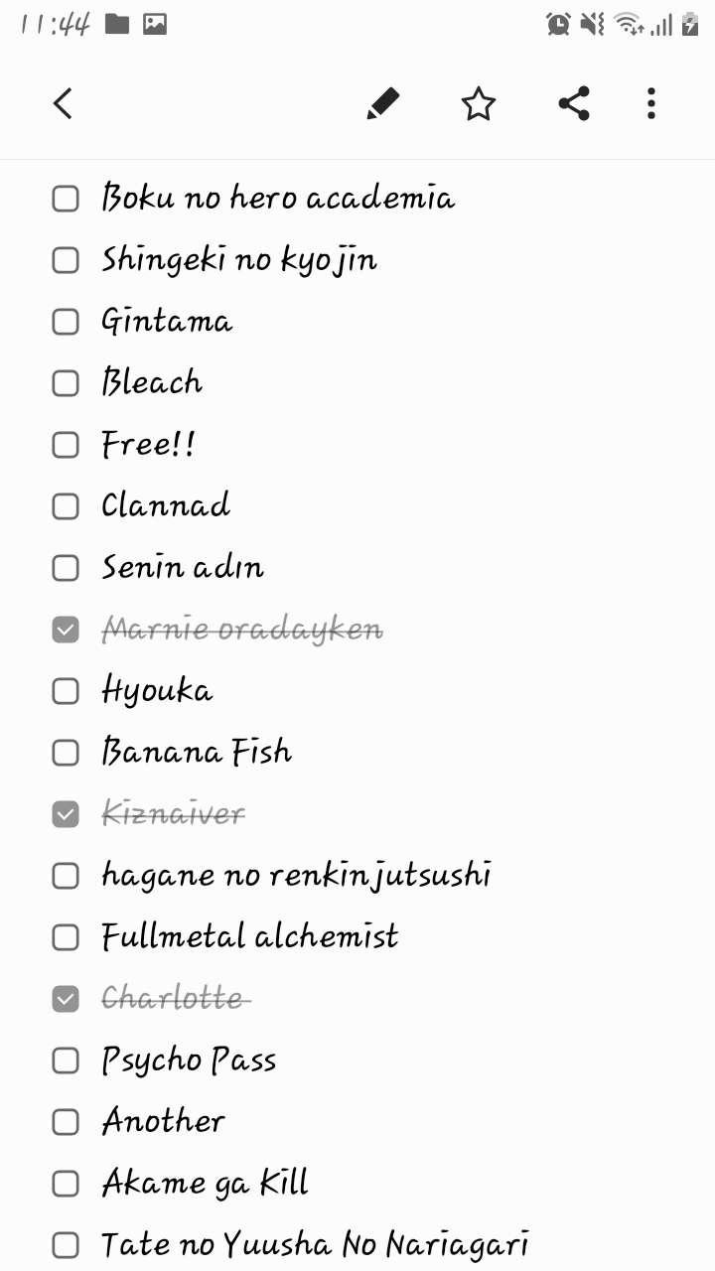Tap the share icon
This screenshot has height=1271, width=715.
[574, 103]
